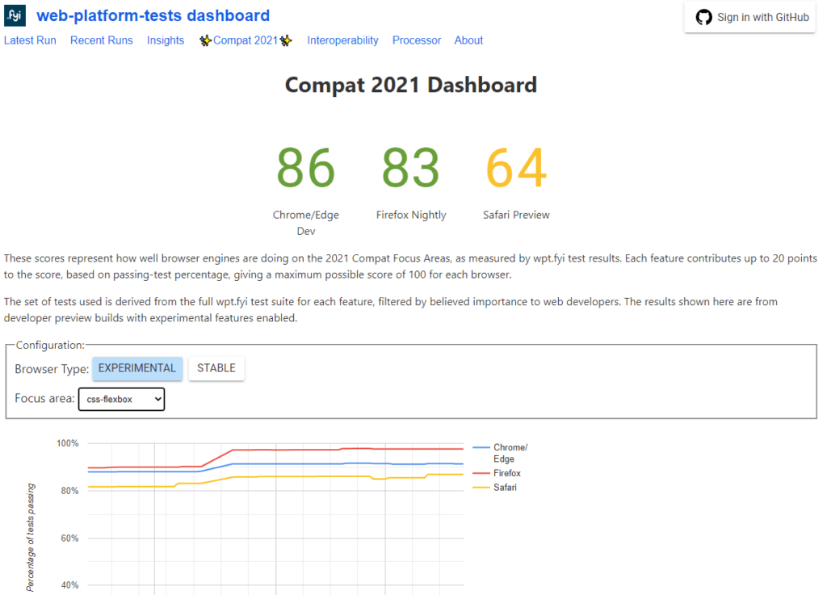The height and width of the screenshot is (595, 827).
Task: Open the Recent Runs page
Action: coord(101,40)
